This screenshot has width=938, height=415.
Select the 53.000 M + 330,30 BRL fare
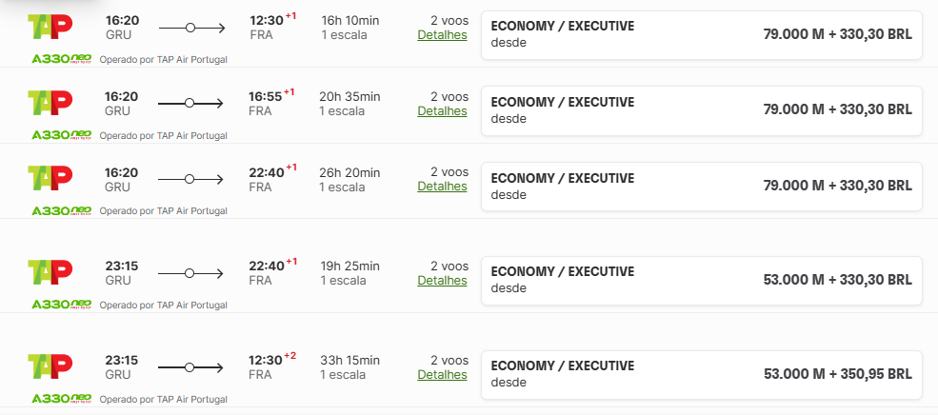tap(702, 281)
